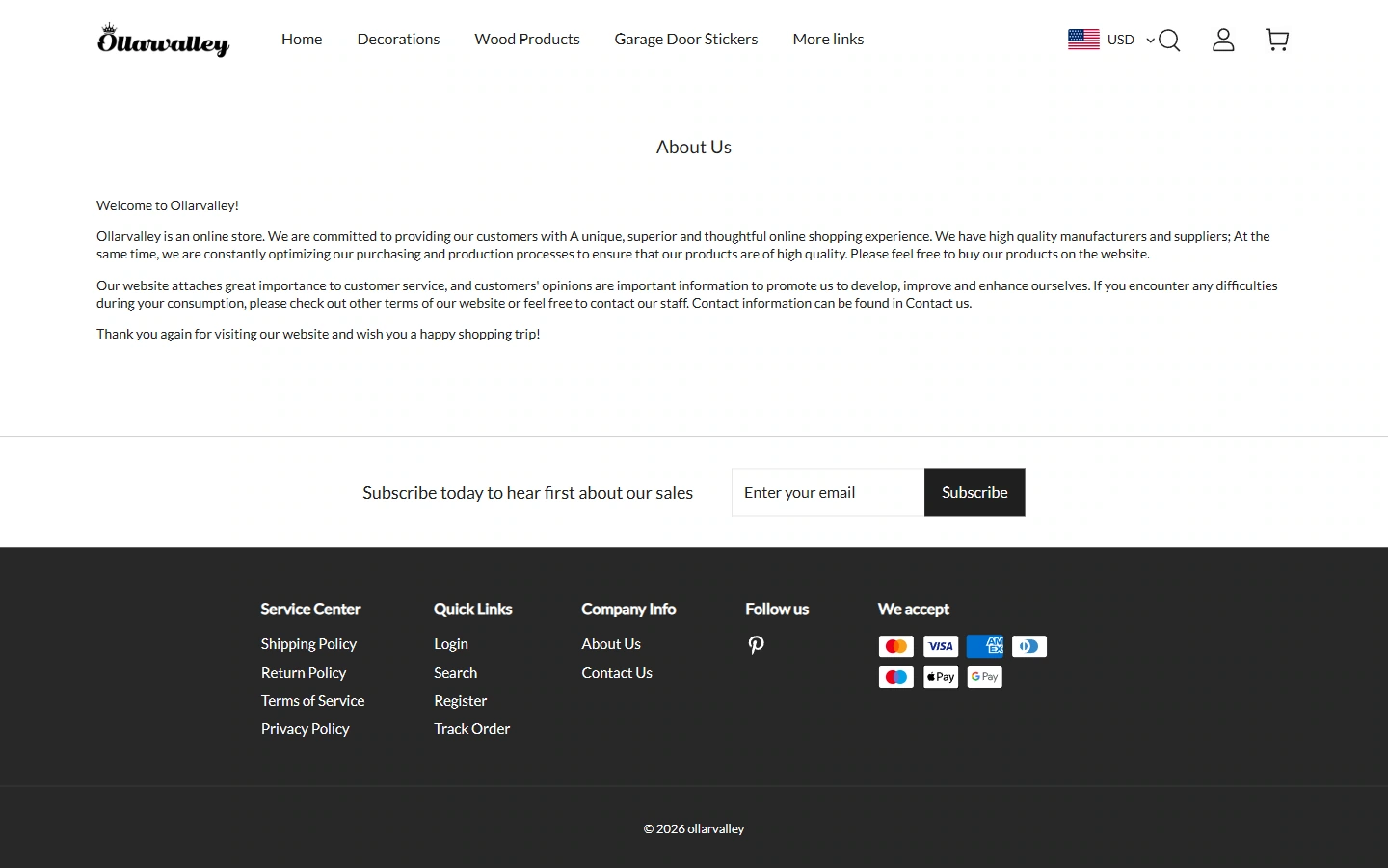Open the search icon in header
The width and height of the screenshot is (1388, 868).
(1169, 40)
